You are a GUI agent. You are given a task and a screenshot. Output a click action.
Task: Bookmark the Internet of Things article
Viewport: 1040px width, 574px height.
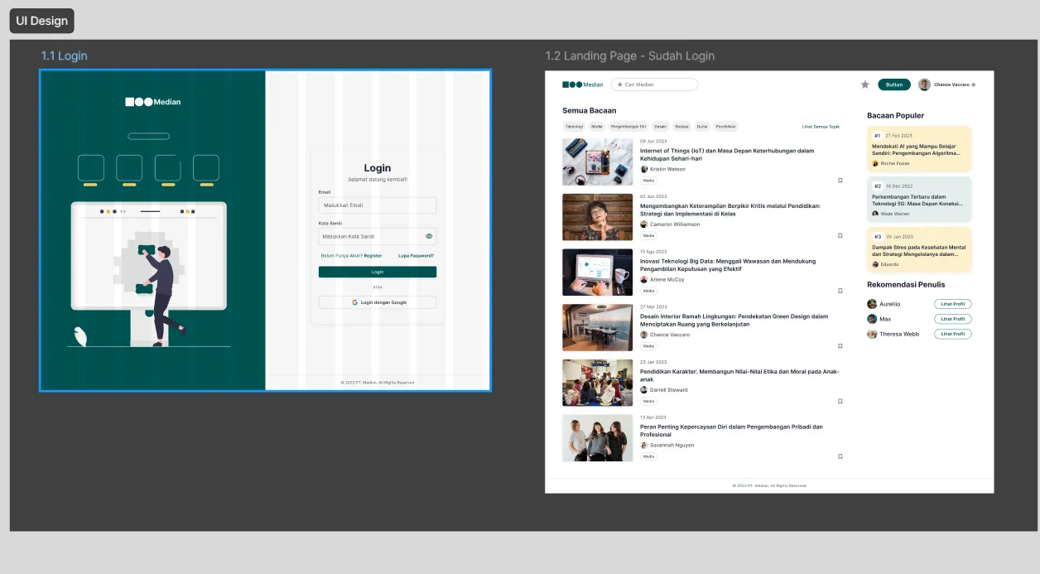coord(840,180)
